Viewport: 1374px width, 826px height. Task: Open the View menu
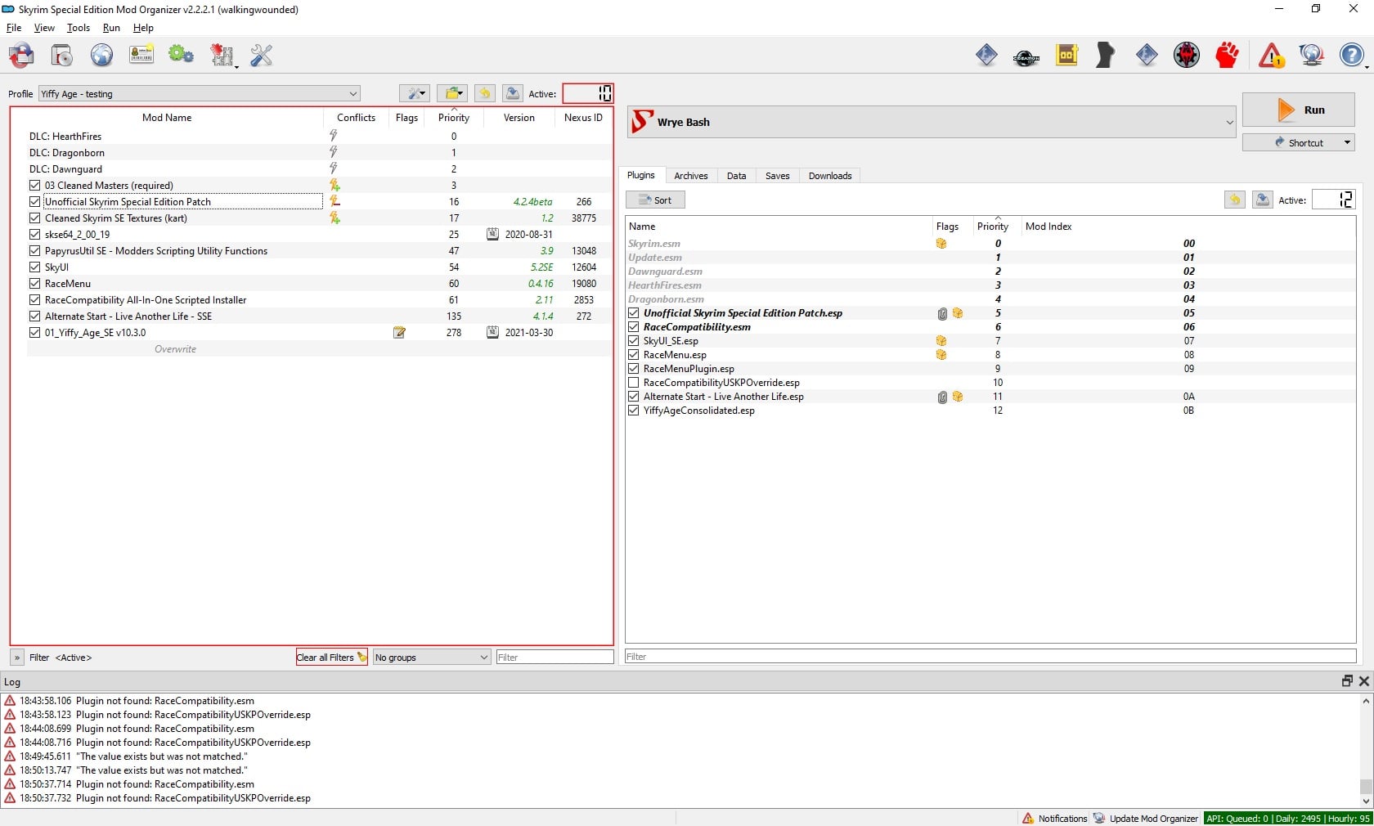point(44,28)
